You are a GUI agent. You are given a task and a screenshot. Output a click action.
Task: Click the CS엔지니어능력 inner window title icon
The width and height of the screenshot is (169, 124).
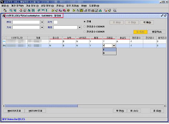[4, 16]
